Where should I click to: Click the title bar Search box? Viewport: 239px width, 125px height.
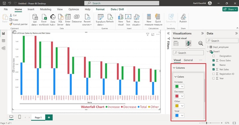[121, 3]
